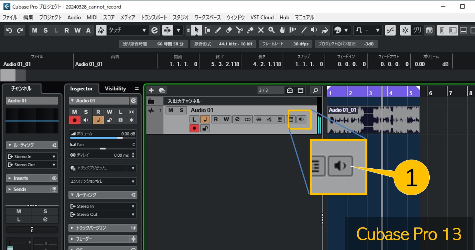Select the Comp hand tool

pos(282,30)
